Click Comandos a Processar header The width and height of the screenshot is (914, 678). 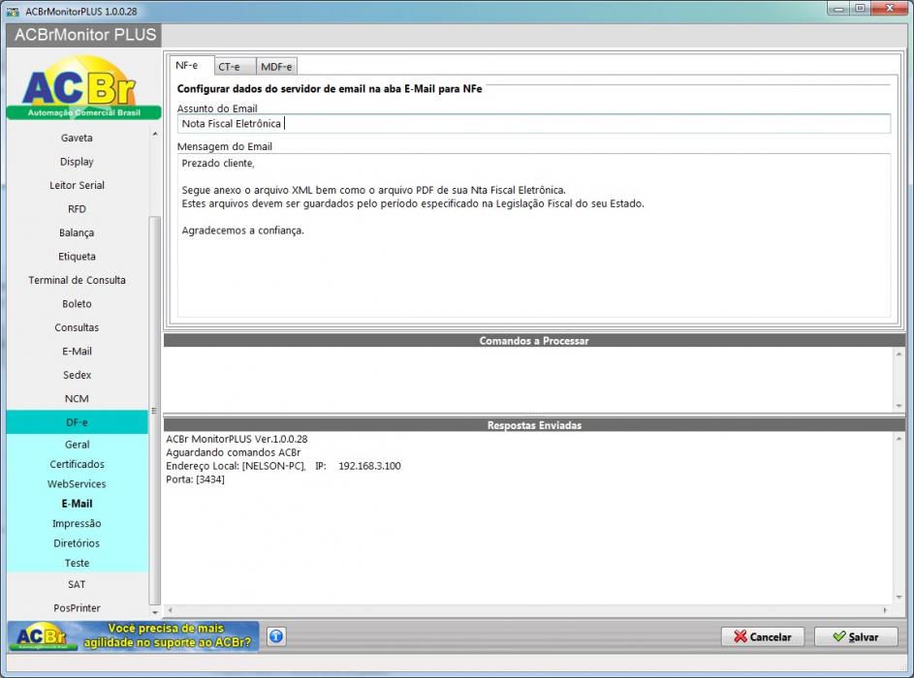[x=534, y=341]
